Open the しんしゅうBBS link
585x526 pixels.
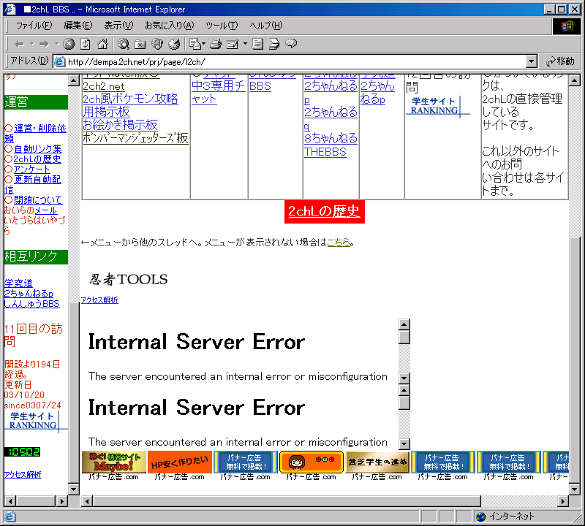click(x=31, y=304)
